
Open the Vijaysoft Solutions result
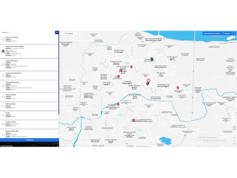pyautogui.click(x=29, y=86)
